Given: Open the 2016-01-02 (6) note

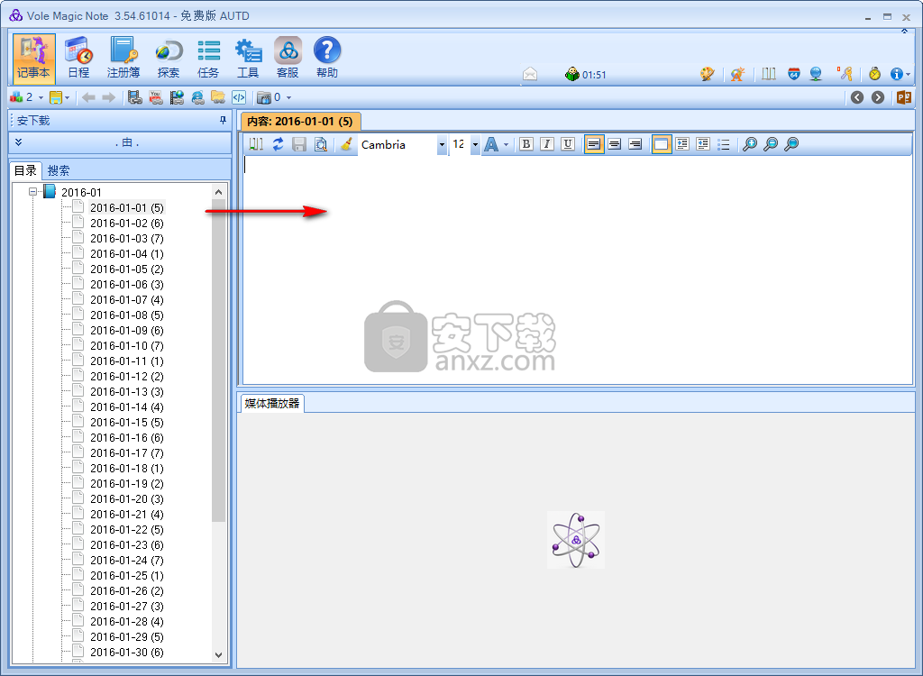Looking at the screenshot, I should click(x=126, y=224).
